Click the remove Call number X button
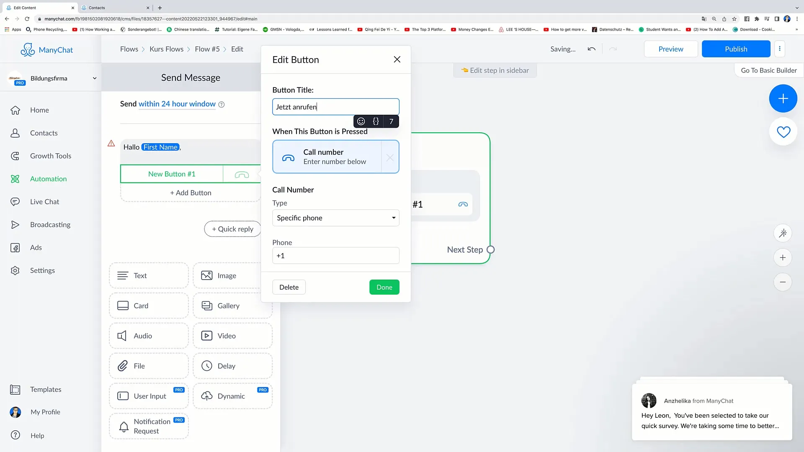This screenshot has width=804, height=452. (389, 156)
